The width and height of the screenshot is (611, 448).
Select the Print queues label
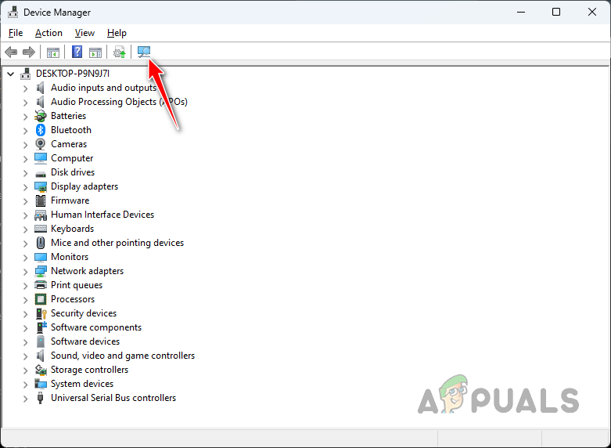pos(77,285)
